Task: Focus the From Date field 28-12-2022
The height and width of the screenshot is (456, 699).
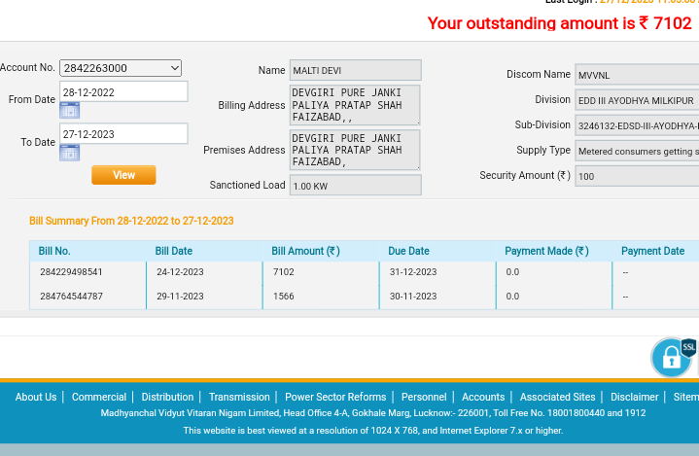Action: pos(123,91)
